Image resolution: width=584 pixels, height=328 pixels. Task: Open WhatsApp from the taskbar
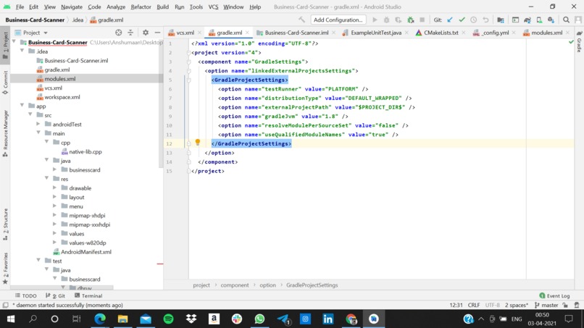click(259, 319)
